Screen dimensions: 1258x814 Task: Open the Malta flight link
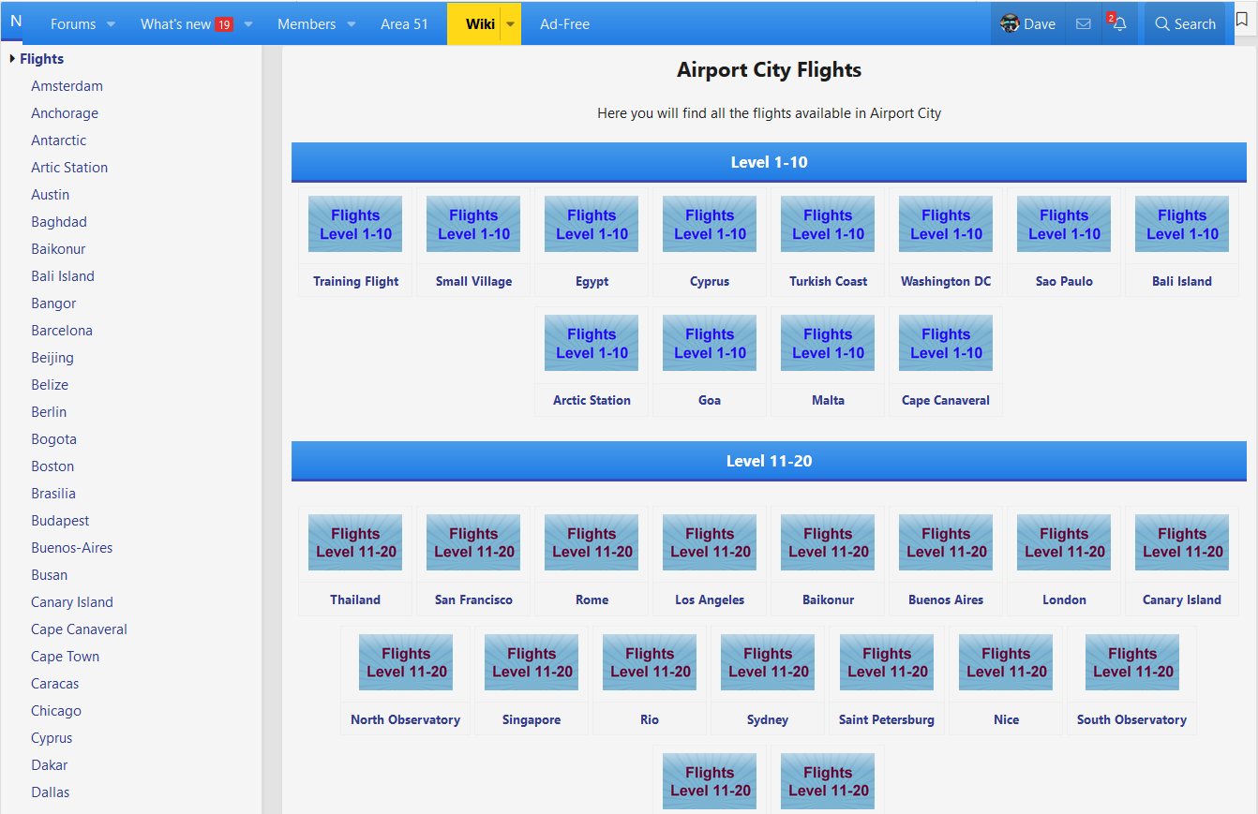coord(828,400)
